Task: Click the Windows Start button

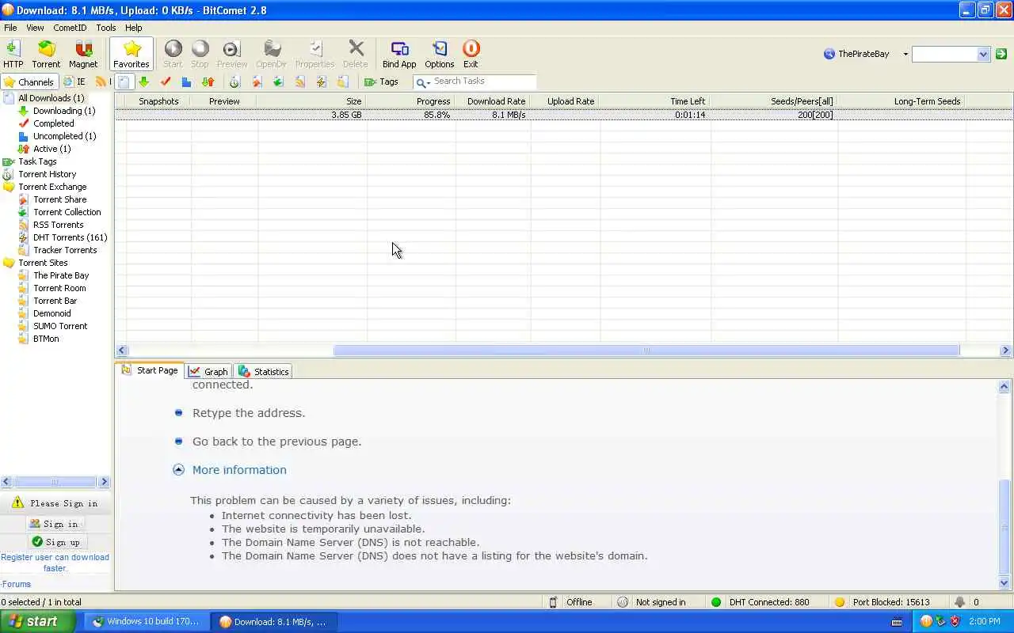Action: (x=37, y=621)
